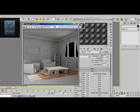This screenshot has width=140, height=112.
Task: Click Show Map in Viewport icon
Action: click(101, 49)
